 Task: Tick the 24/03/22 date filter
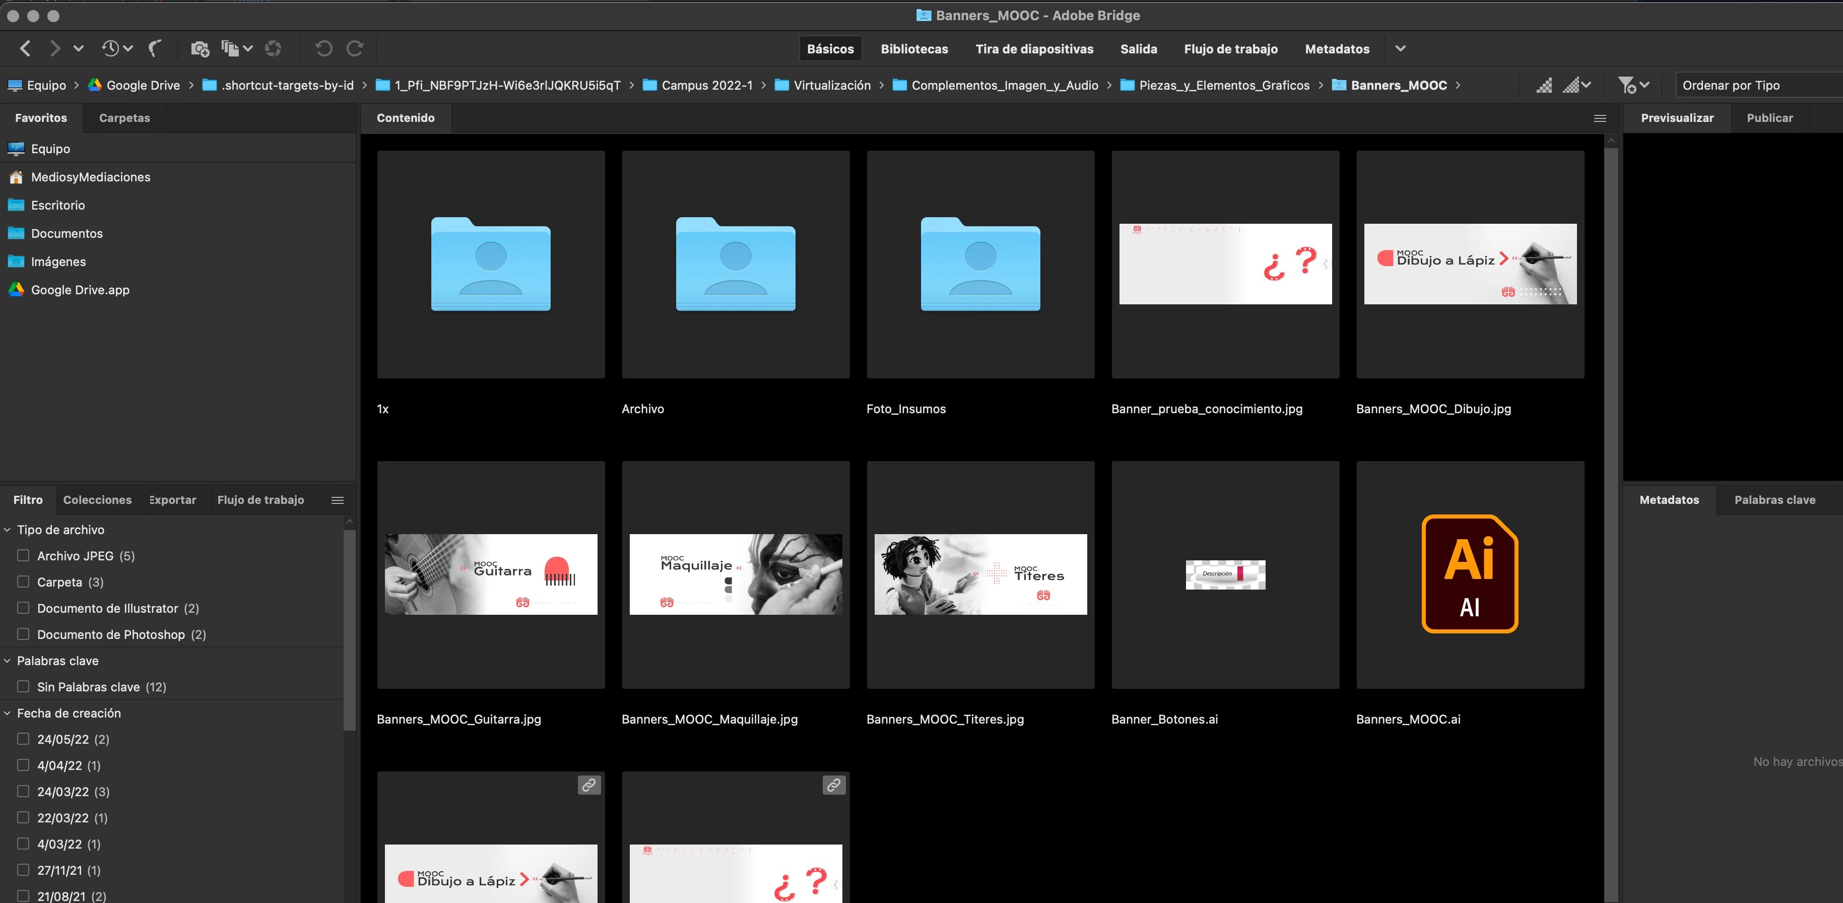[24, 791]
